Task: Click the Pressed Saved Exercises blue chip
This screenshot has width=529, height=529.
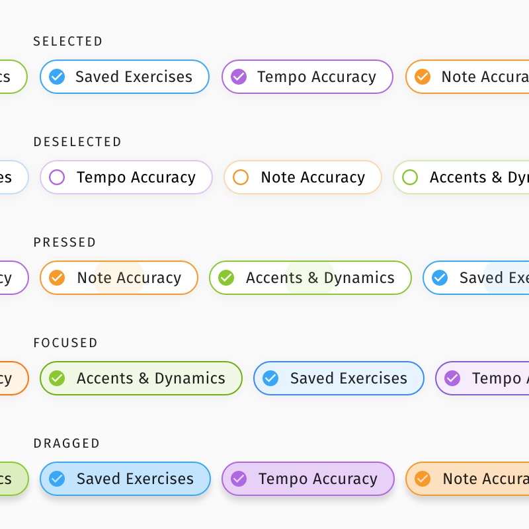Action: [476, 278]
